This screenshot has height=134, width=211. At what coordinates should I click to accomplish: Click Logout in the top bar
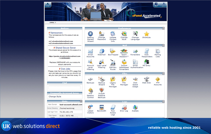(x=163, y=5)
